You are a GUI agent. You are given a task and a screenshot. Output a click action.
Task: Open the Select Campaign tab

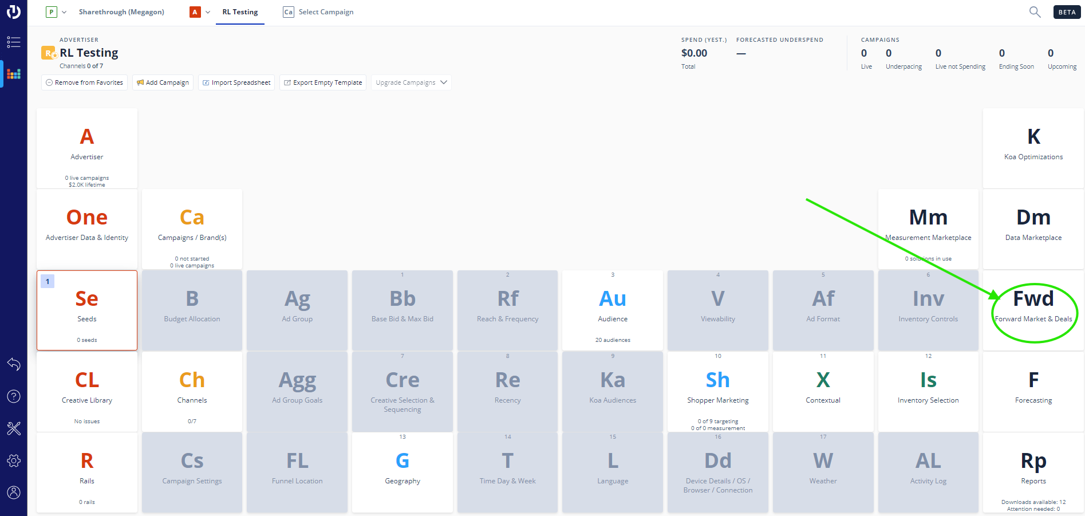[x=318, y=12]
